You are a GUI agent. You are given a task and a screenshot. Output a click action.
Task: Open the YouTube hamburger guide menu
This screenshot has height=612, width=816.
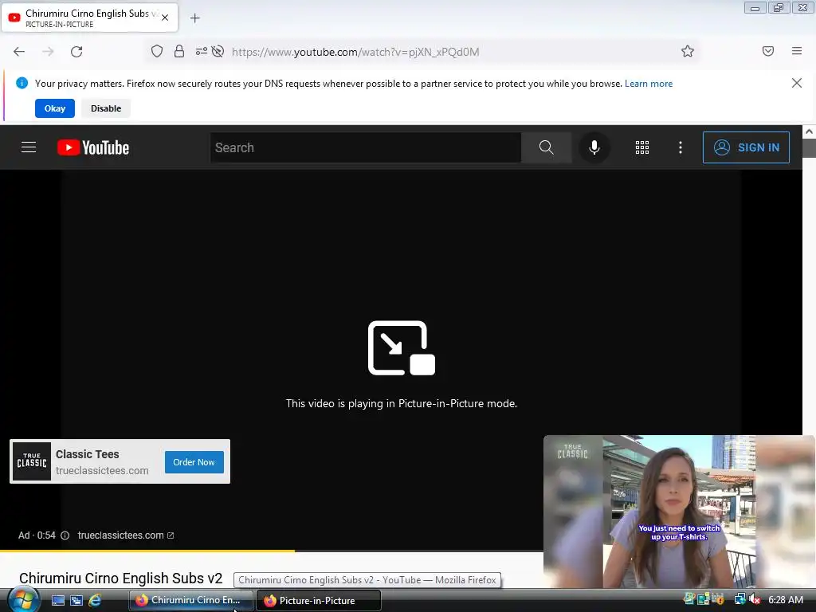(x=29, y=147)
